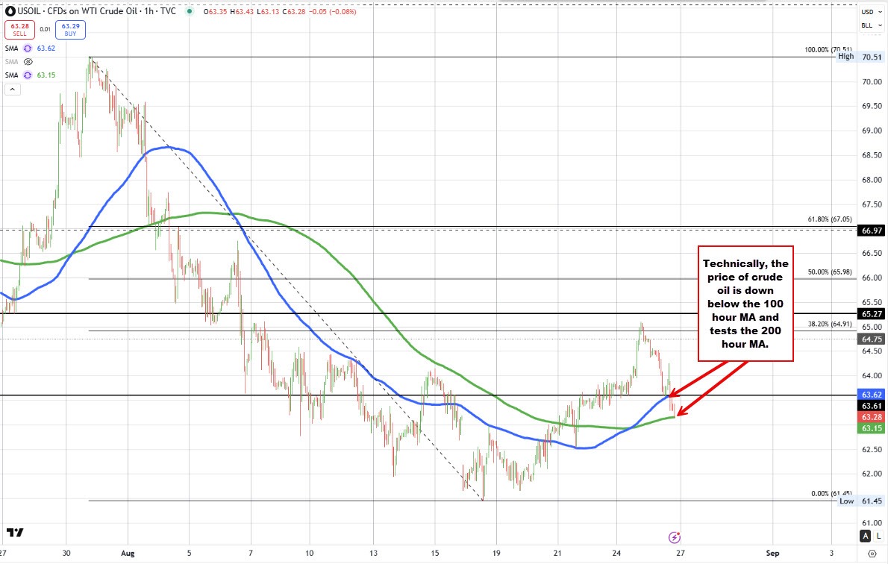Click the 30 date label on time axis

tap(66, 554)
